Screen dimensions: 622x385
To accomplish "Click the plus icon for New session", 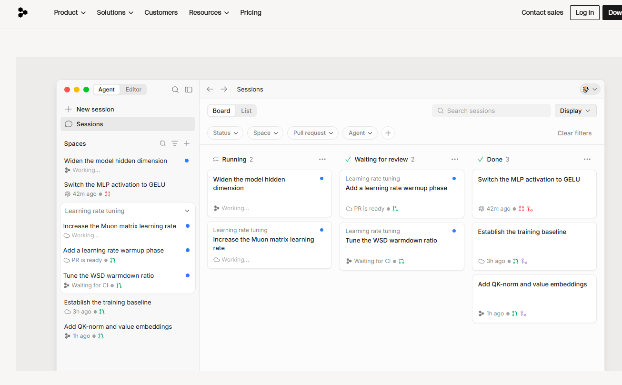I will (x=69, y=109).
